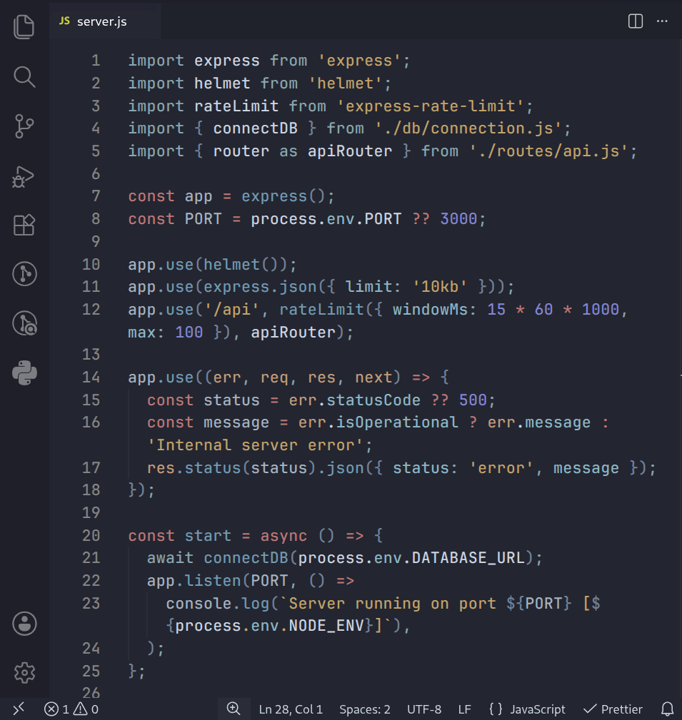Click line number 14 in the gutter

(x=91, y=377)
